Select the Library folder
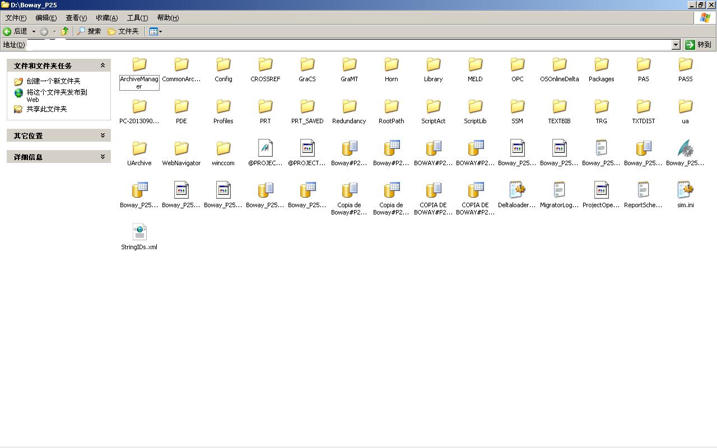The image size is (717, 448). tap(434, 70)
